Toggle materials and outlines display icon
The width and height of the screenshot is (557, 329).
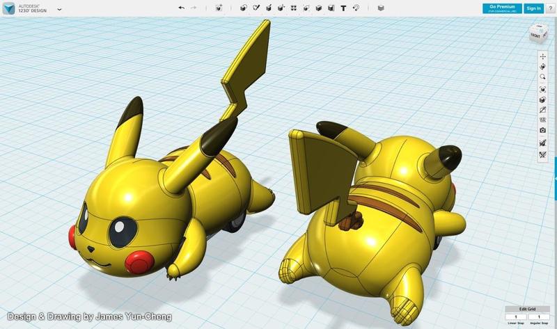tap(542, 110)
